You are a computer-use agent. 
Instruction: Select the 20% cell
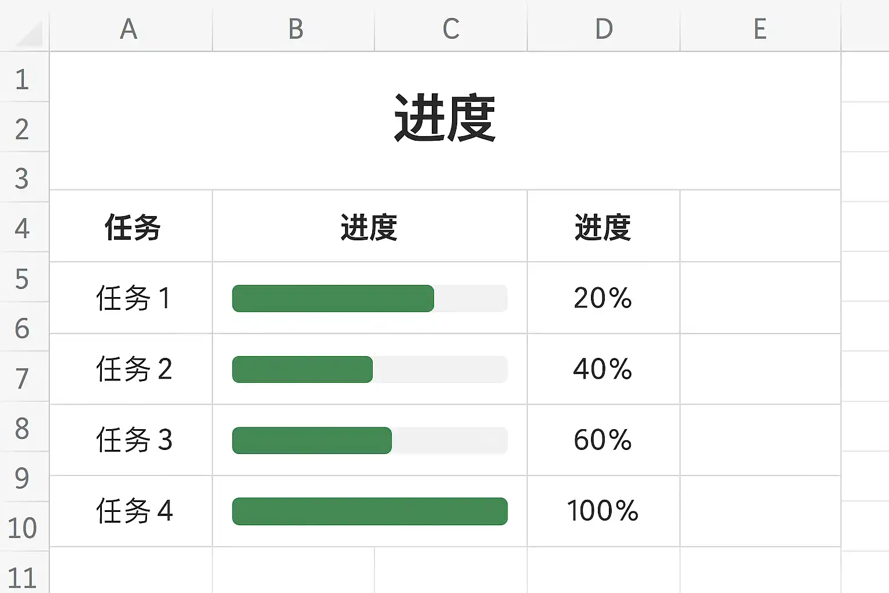(603, 298)
